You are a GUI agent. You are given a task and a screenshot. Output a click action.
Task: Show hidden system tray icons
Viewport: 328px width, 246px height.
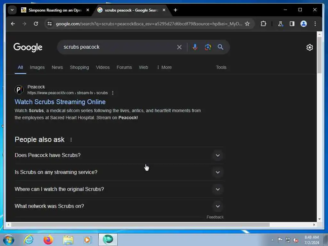[x=272, y=240]
